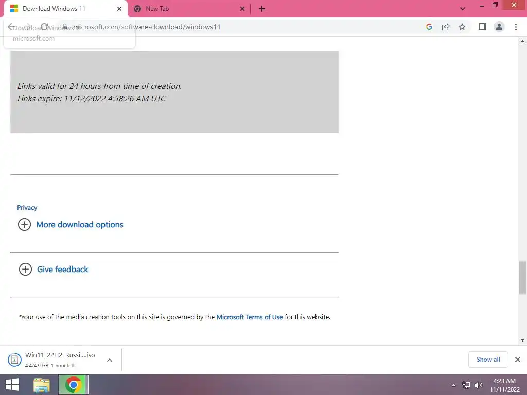This screenshot has height=395, width=527.
Task: Click the network tray icon
Action: pos(466,385)
